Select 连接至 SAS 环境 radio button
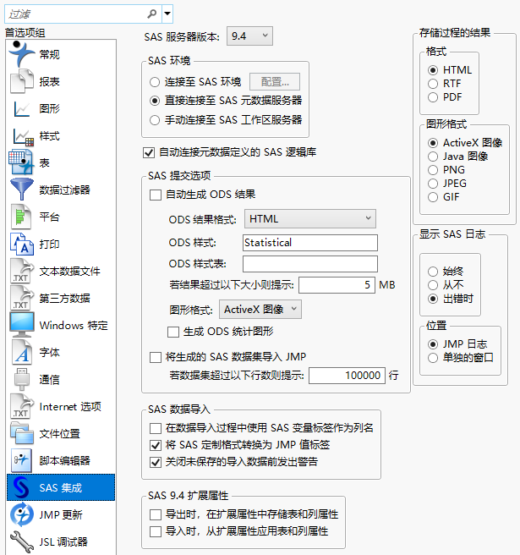This screenshot has width=520, height=555. pyautogui.click(x=155, y=82)
